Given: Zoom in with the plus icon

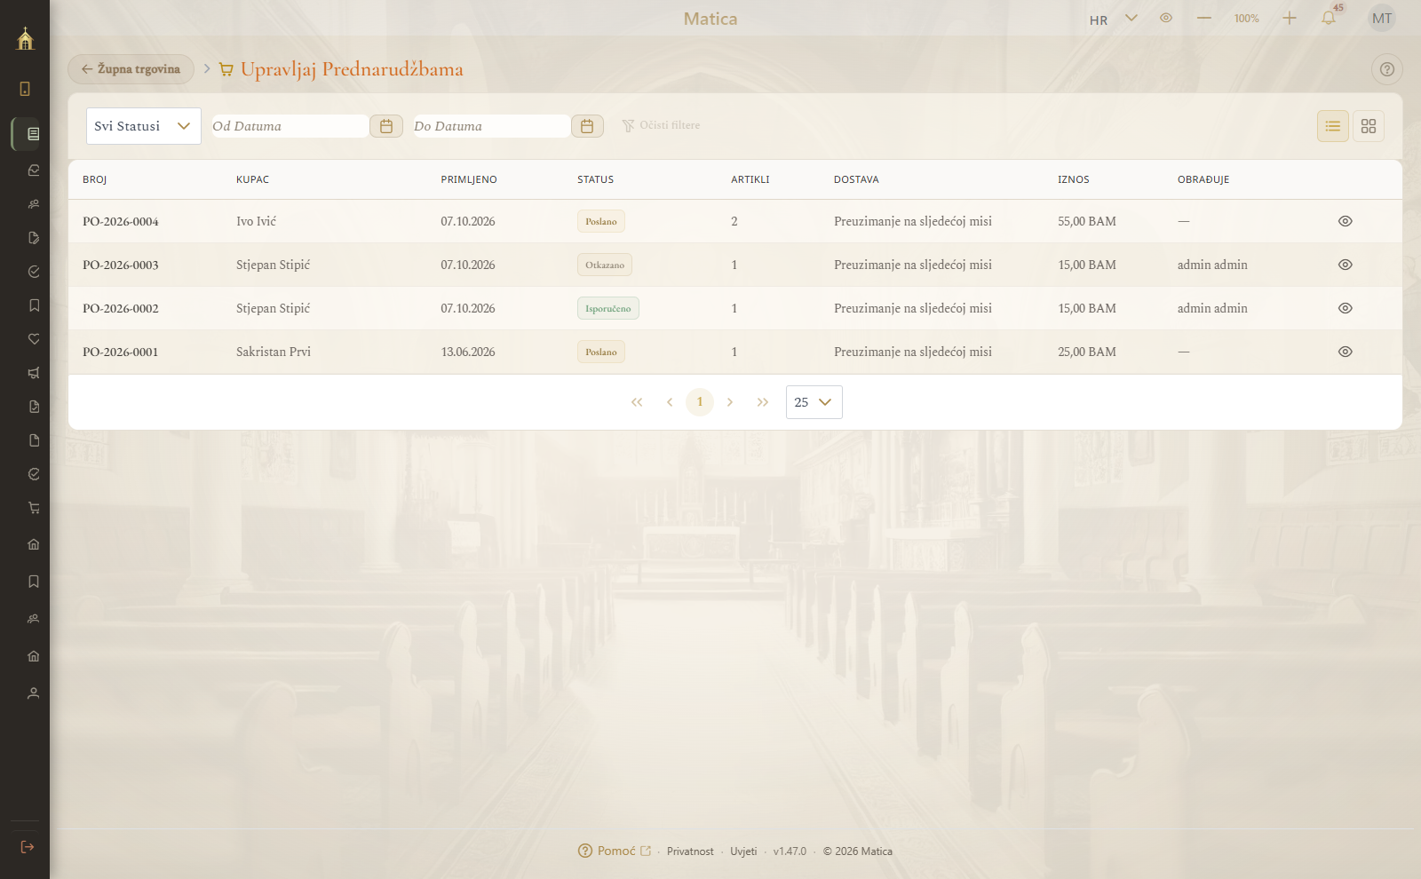Looking at the screenshot, I should pos(1290,18).
